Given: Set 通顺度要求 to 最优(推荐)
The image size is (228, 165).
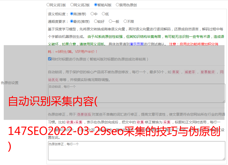Looking at the screenshot, I should tap(72, 21).
